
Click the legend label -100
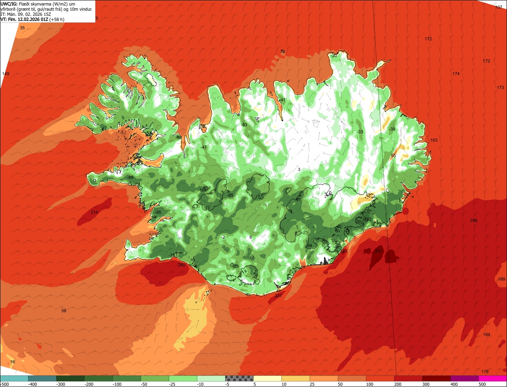[x=117, y=384]
